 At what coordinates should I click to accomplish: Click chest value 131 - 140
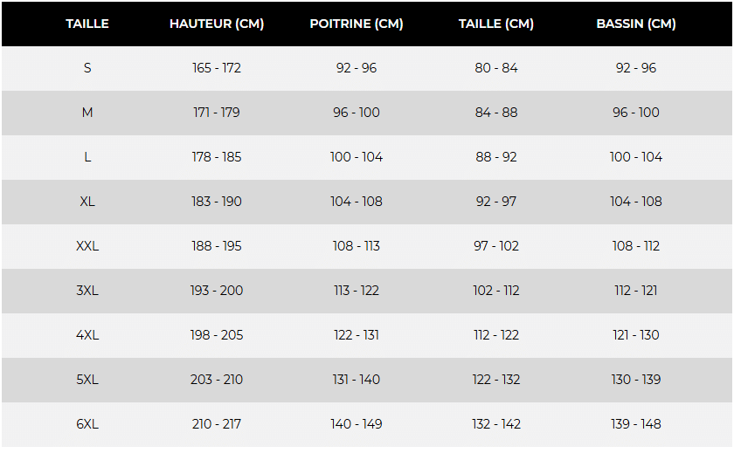click(x=357, y=380)
